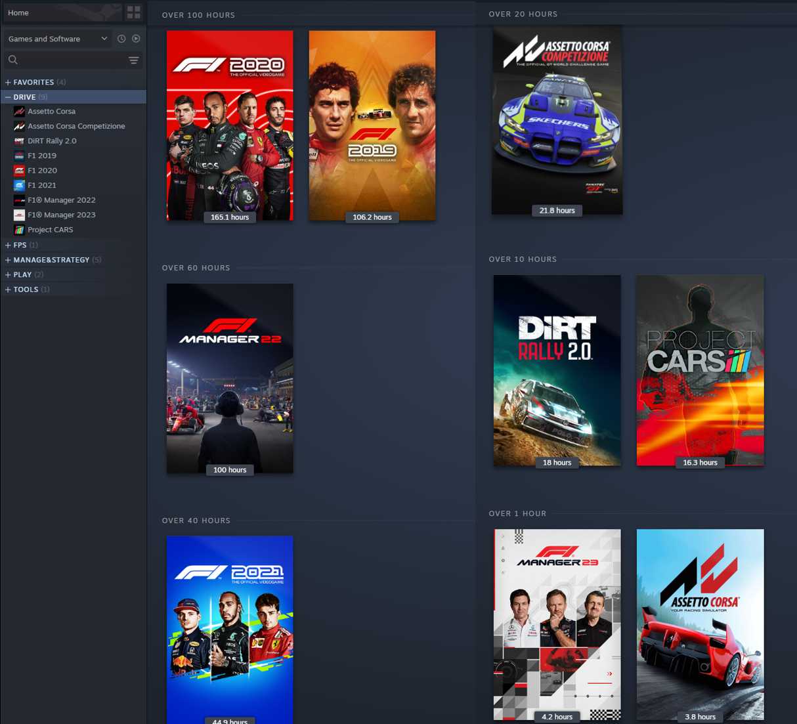
Task: Click the "OVER 1 HOUR" section heading
Action: tap(517, 513)
